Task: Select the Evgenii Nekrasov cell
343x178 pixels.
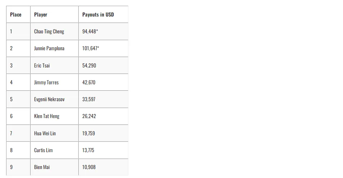Action: pyautogui.click(x=49, y=99)
